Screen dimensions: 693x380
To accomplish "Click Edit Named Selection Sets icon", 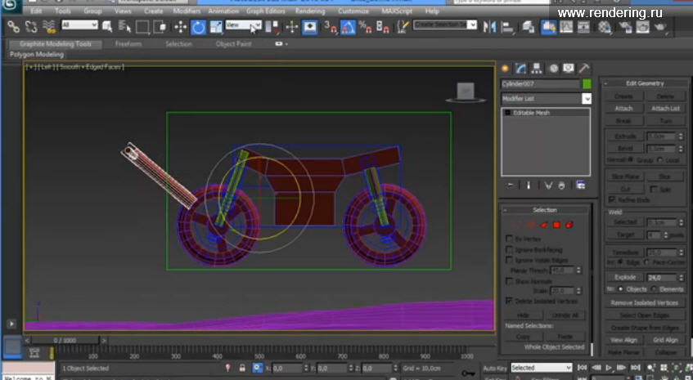I will pos(403,27).
